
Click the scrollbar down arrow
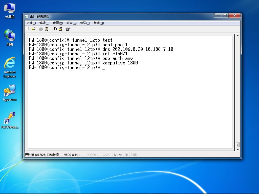238,150
